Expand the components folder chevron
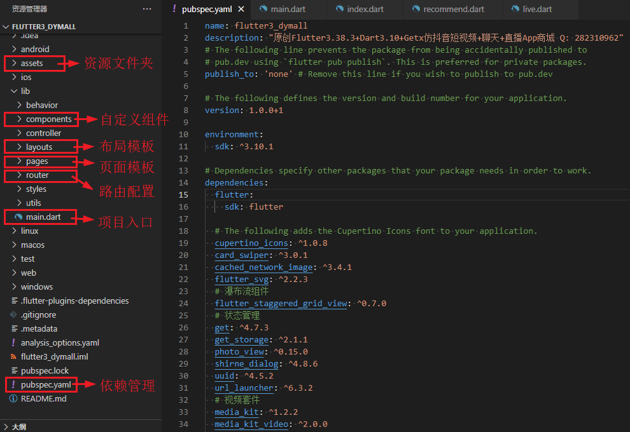630x432 pixels. click(20, 119)
